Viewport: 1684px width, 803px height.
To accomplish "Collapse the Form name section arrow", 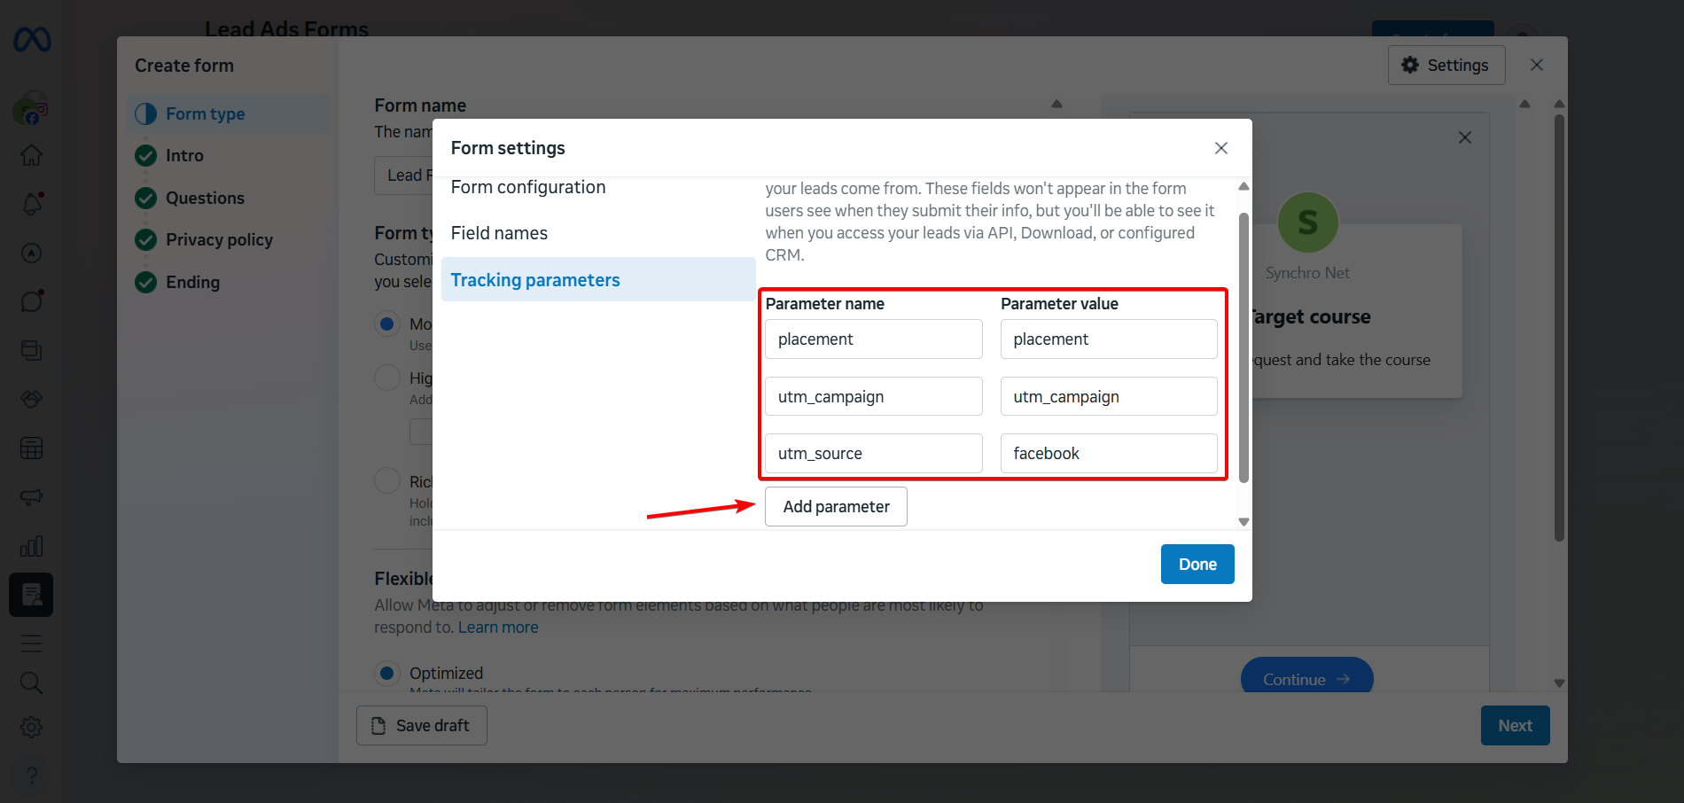I will pos(1056,105).
